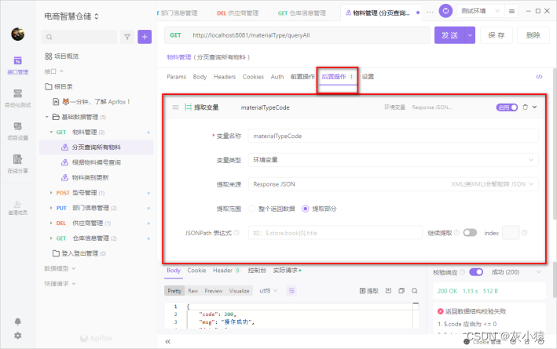557x349 pixels.
Task: Switch to the 前置操作 tab
Action: pos(302,77)
